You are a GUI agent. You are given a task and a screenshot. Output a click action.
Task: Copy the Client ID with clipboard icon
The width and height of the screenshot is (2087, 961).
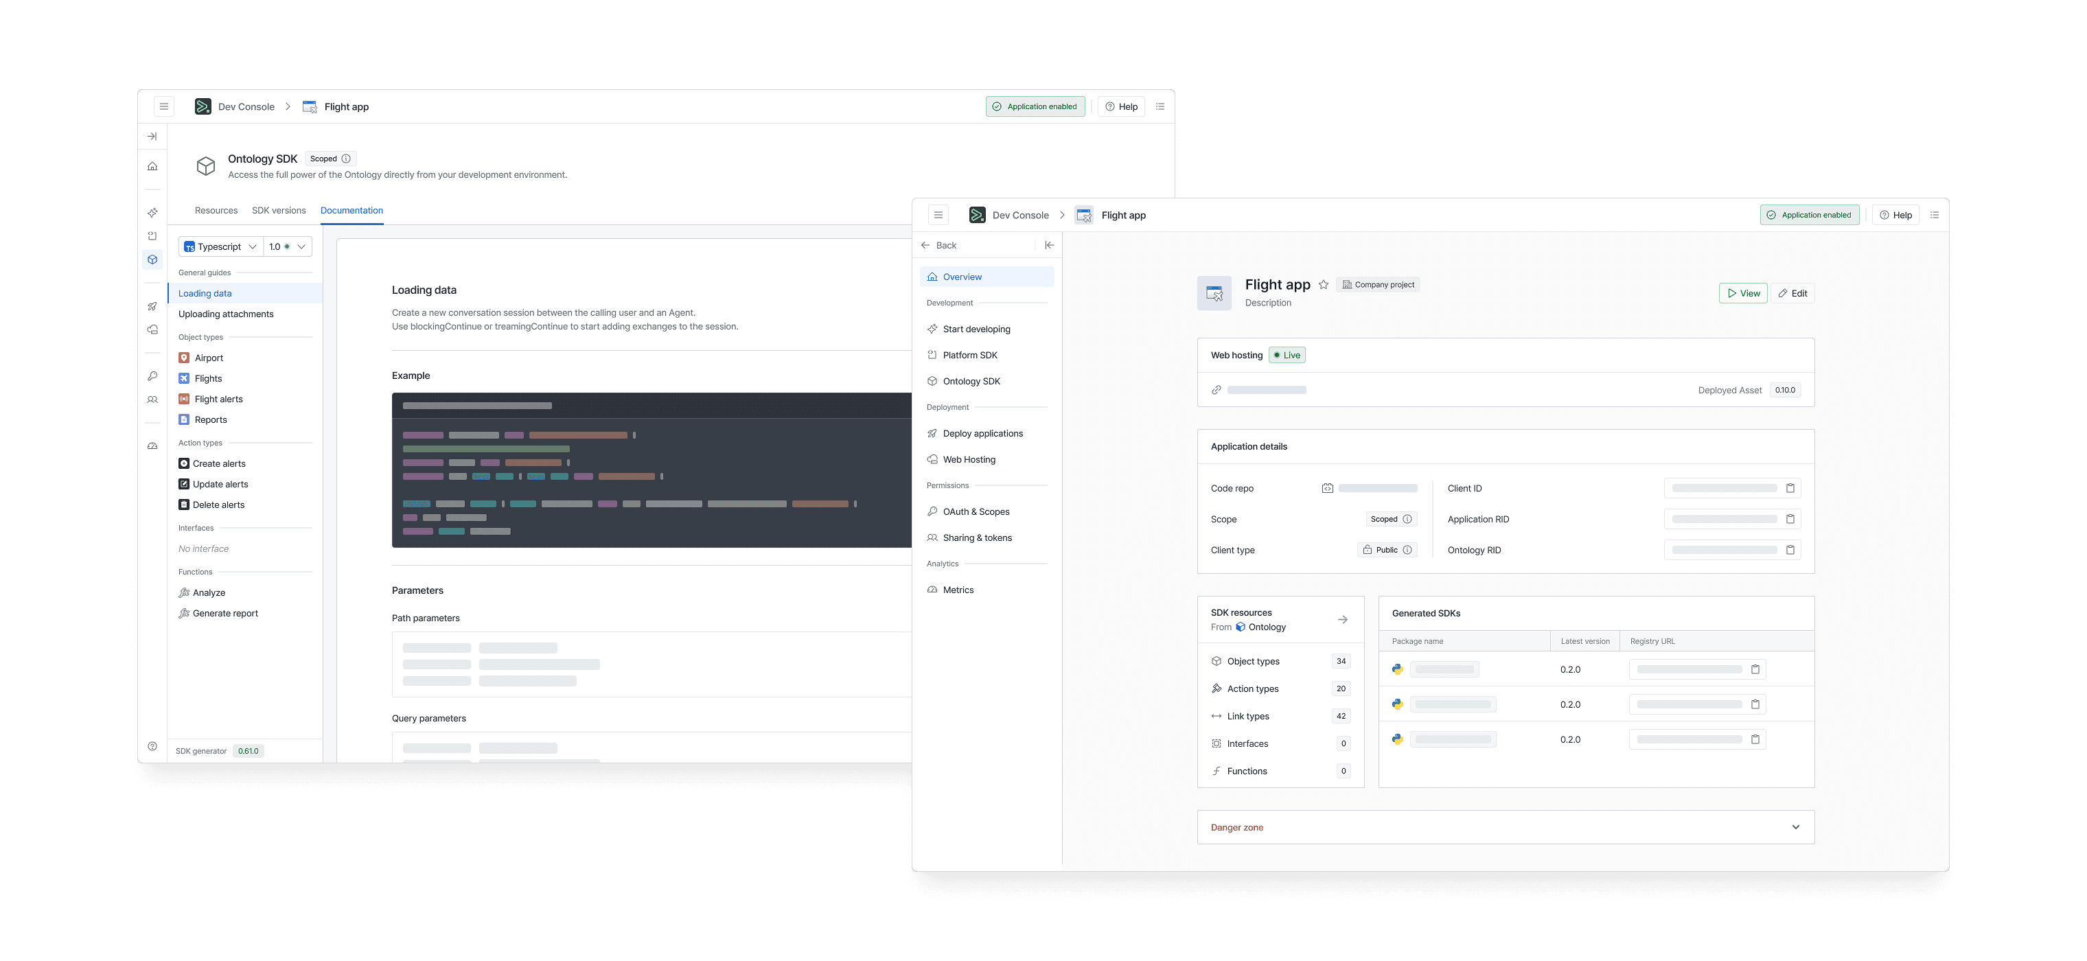(x=1790, y=488)
